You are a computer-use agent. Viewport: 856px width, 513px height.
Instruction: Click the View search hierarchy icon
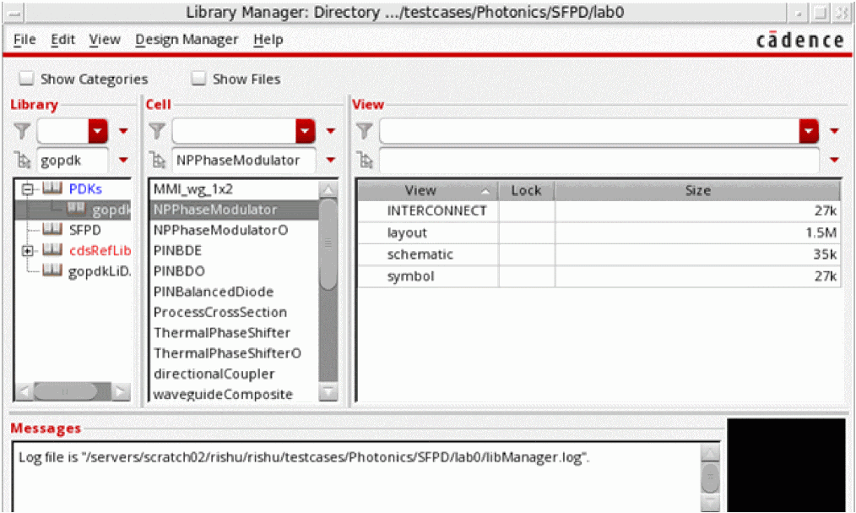pyautogui.click(x=365, y=160)
